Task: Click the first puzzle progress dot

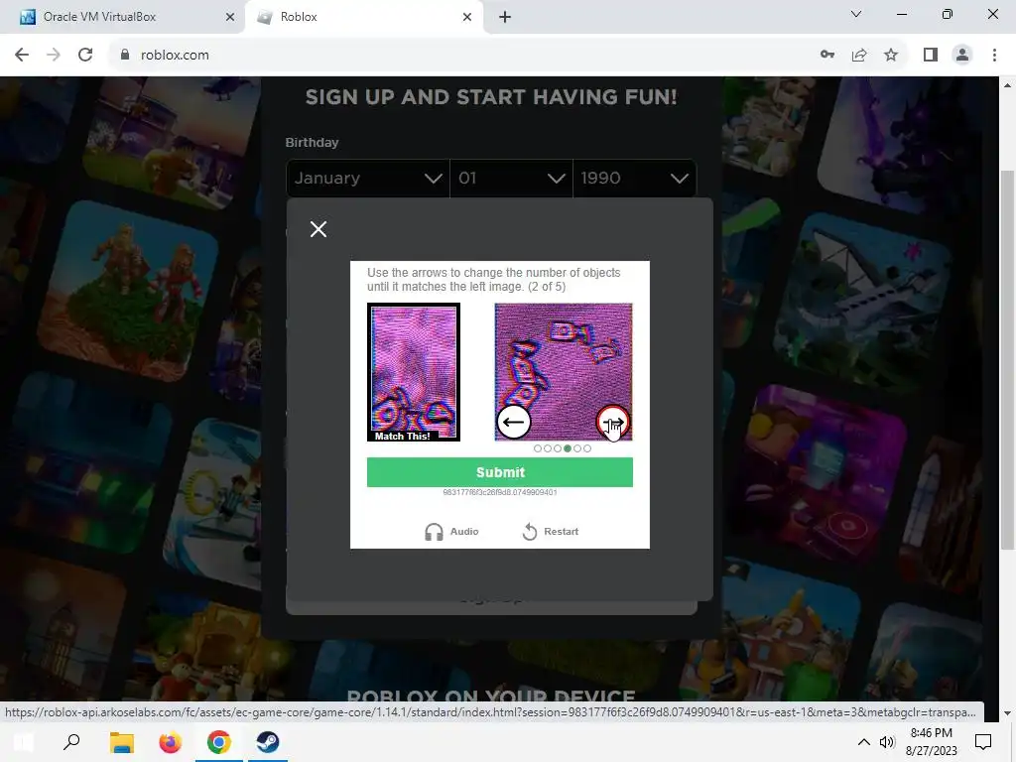Action: (537, 448)
